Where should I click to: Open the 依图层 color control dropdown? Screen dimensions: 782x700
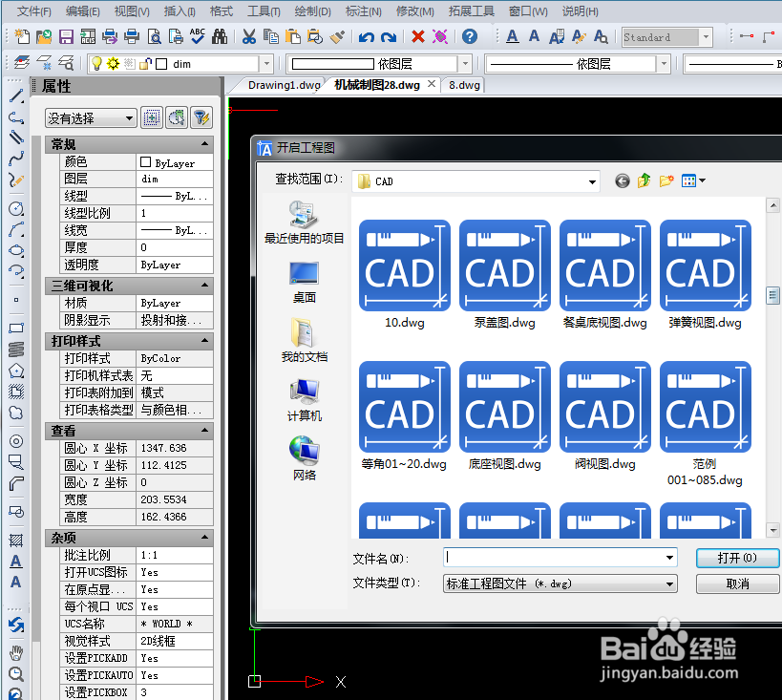pos(465,64)
